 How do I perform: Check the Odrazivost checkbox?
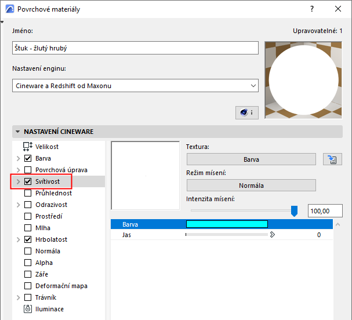pos(28,205)
